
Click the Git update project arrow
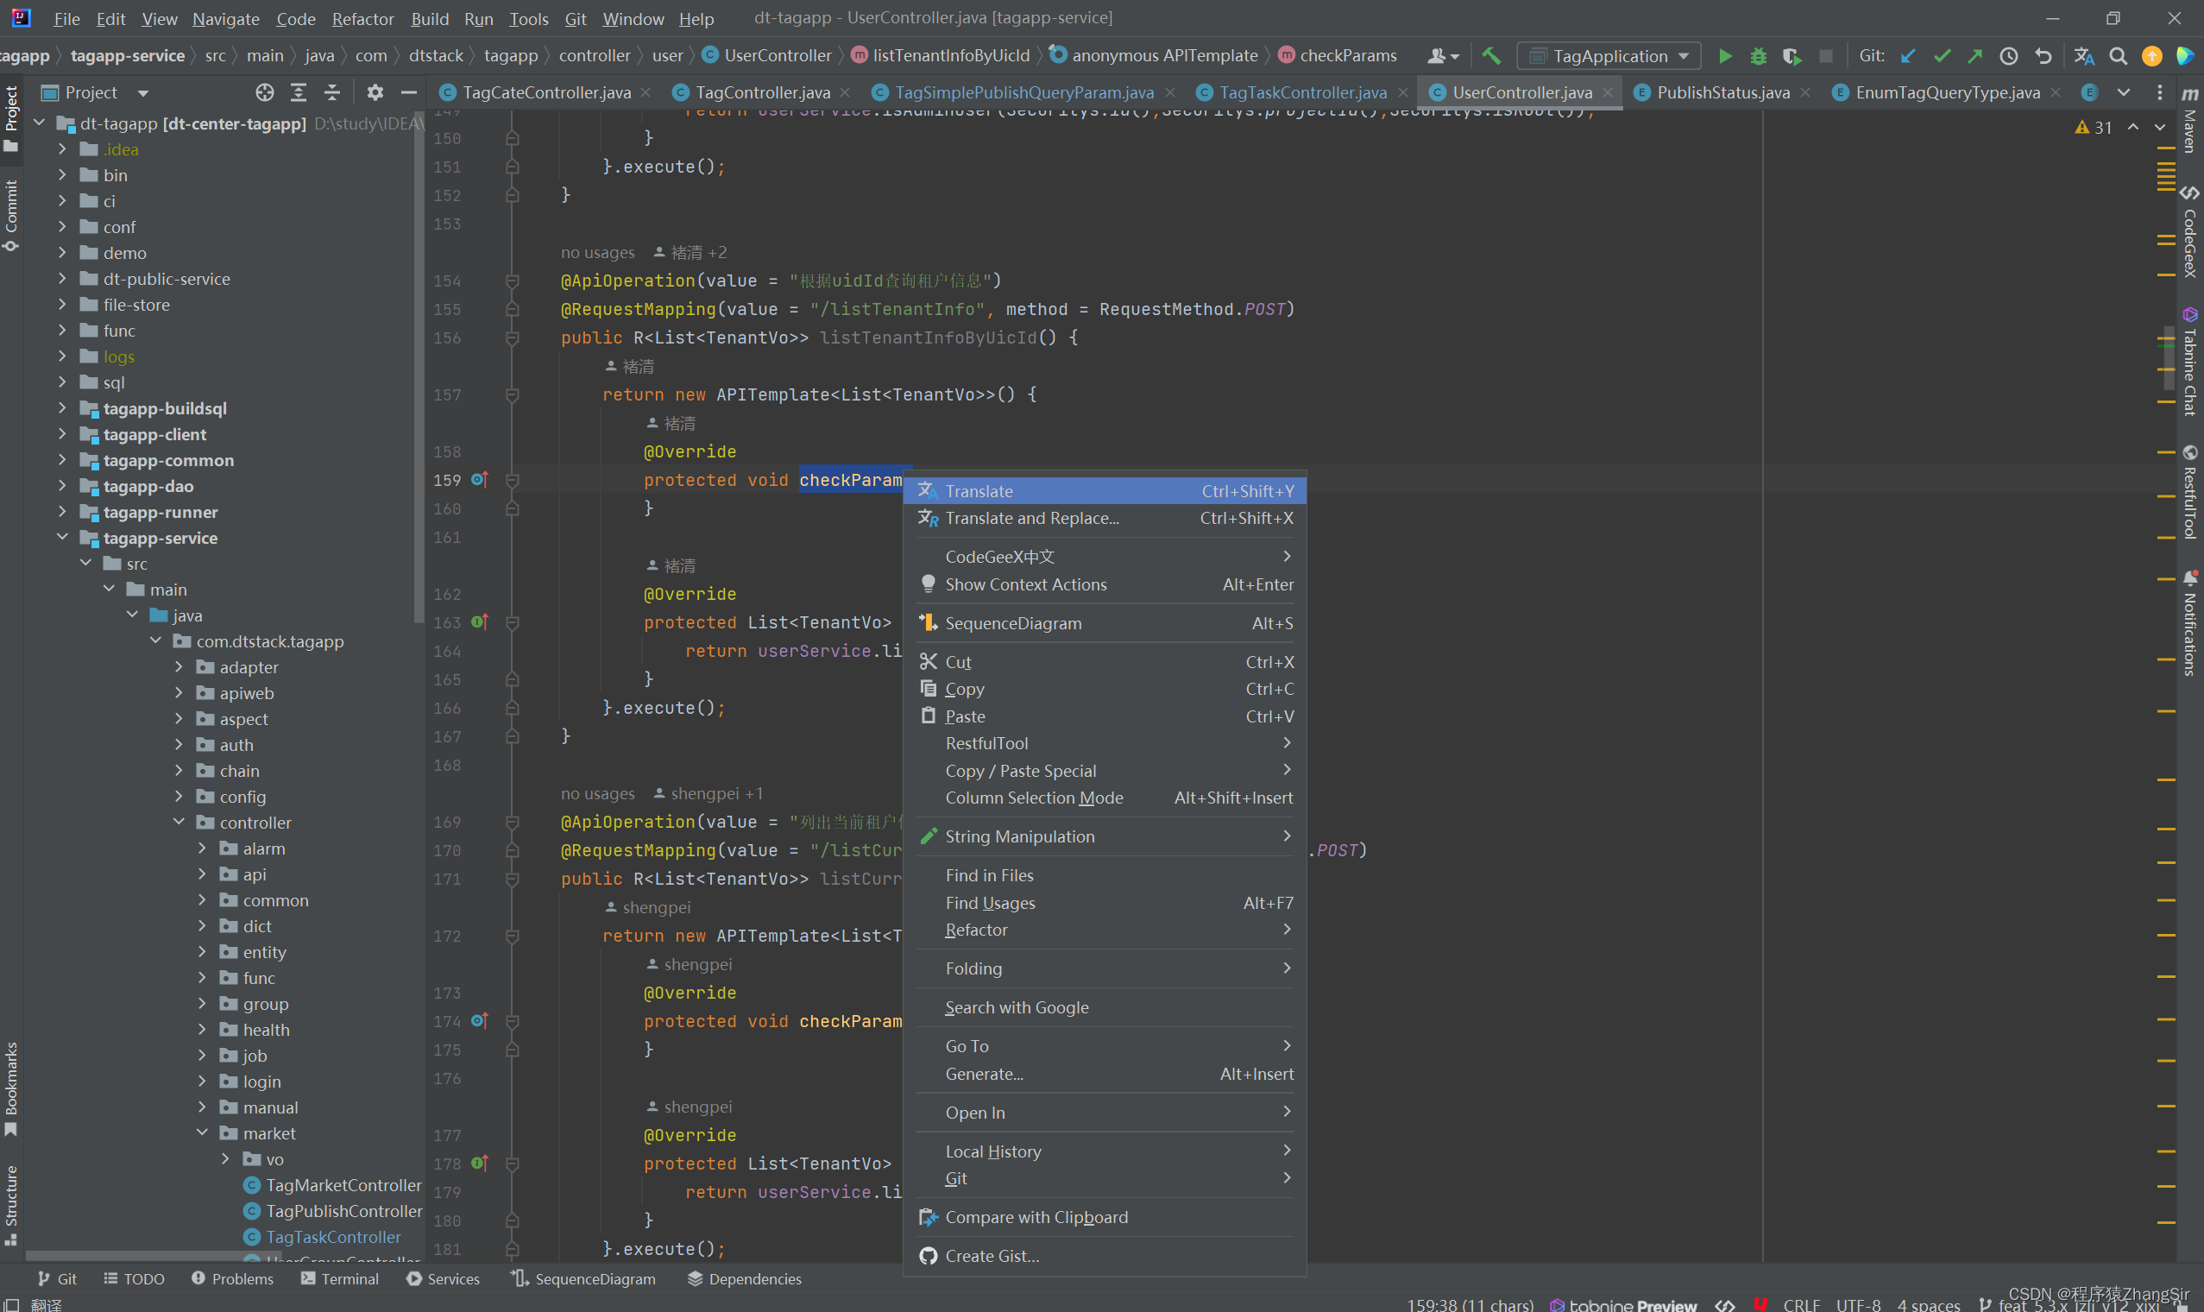(1908, 56)
